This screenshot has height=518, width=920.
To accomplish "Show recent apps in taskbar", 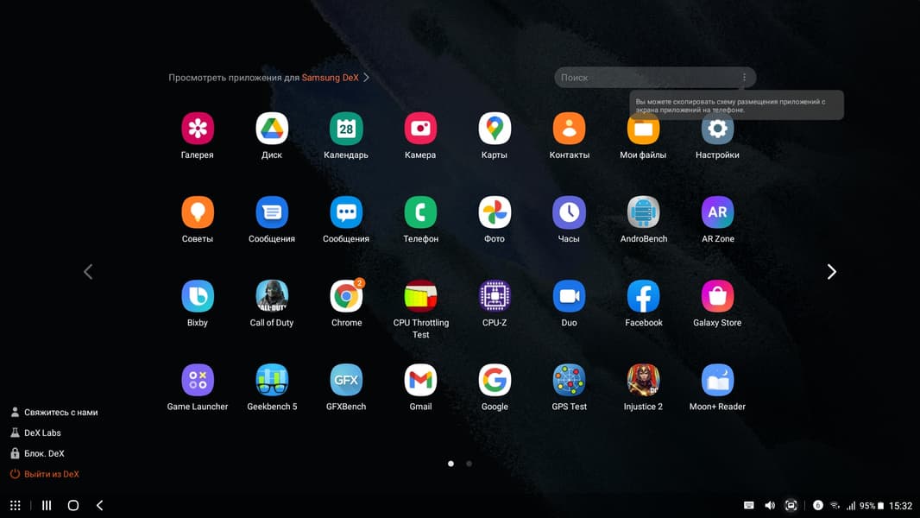I will click(x=47, y=505).
